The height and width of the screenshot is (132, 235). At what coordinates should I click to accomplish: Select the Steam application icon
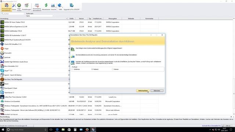point(2,84)
